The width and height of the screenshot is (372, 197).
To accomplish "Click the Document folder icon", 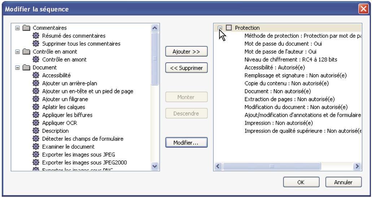I will 26,67.
